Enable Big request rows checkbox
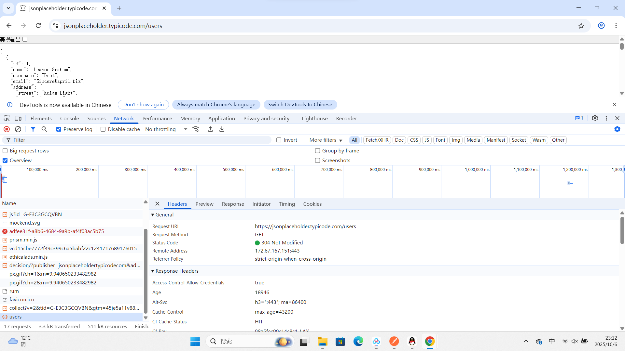The width and height of the screenshot is (625, 351). tap(5, 150)
